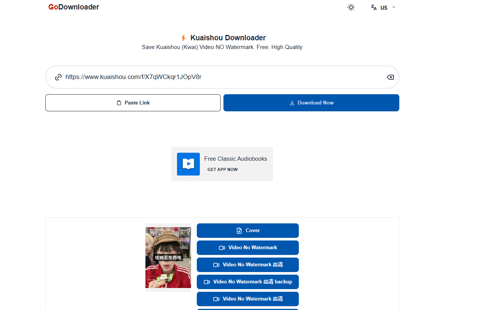Open GET APP NOW link

(222, 169)
